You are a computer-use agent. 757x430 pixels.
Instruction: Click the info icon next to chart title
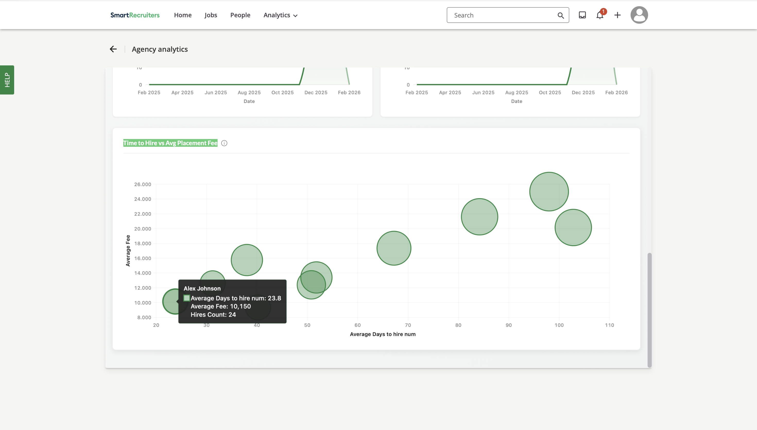pyautogui.click(x=224, y=143)
